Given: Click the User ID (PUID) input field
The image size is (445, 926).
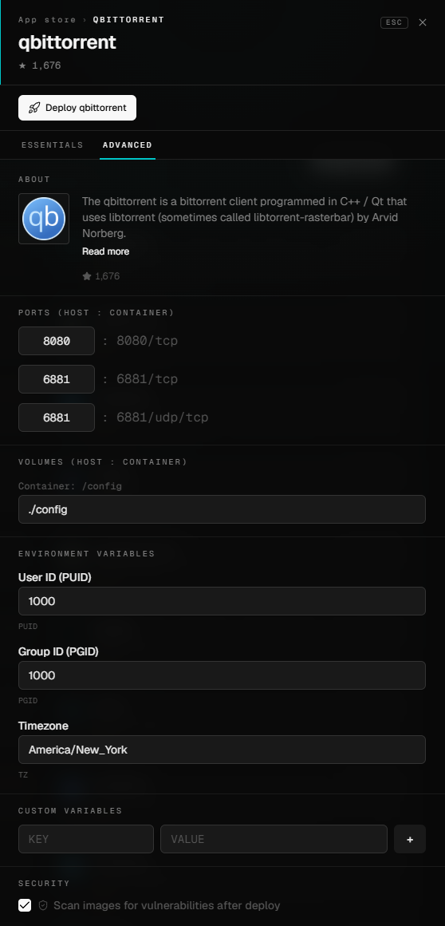Looking at the screenshot, I should coord(222,601).
